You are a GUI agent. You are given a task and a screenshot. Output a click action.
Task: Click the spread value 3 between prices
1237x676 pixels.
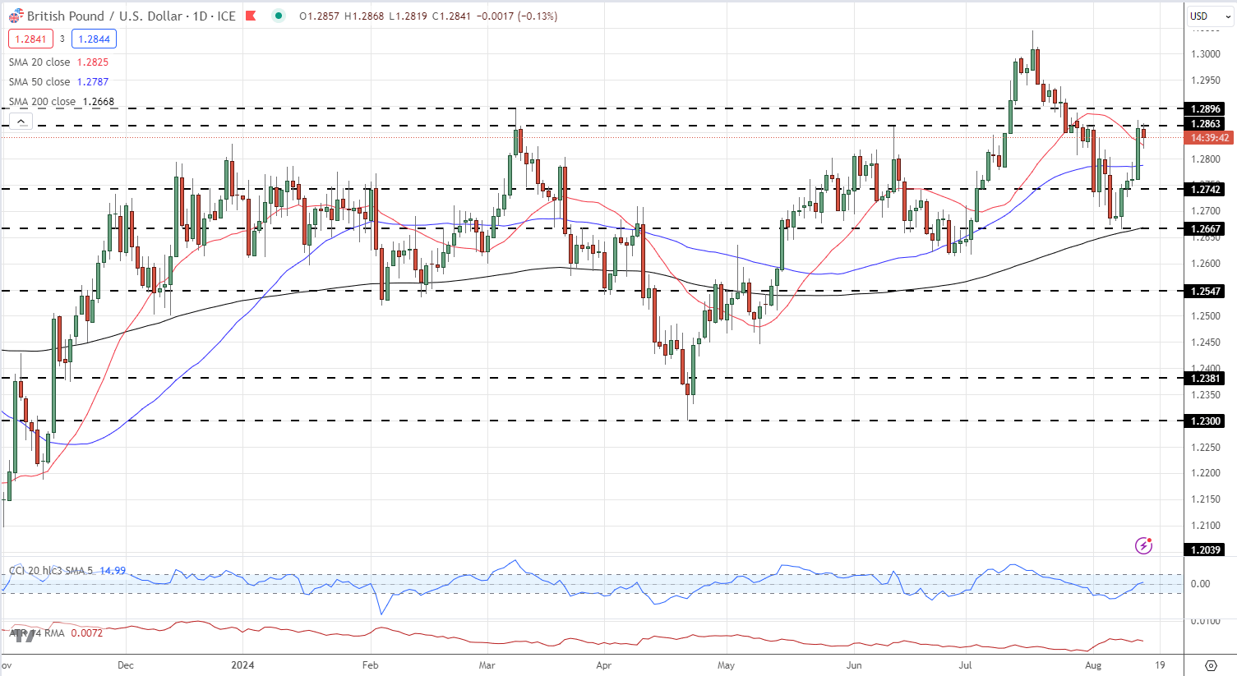(x=62, y=39)
